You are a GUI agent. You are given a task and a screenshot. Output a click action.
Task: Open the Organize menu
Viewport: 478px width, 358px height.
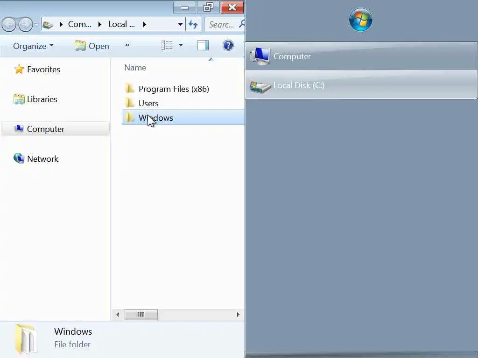33,46
